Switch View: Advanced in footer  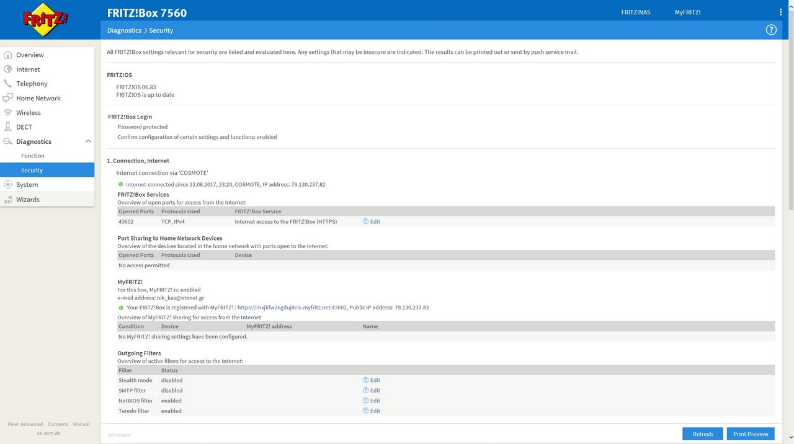click(25, 424)
